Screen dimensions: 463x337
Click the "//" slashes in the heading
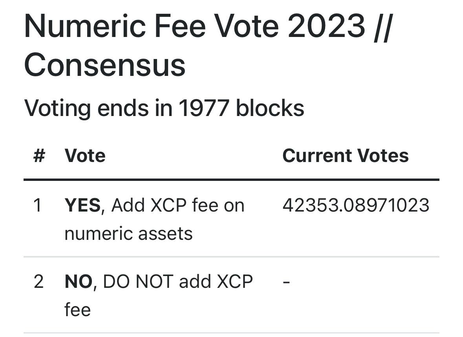[382, 26]
